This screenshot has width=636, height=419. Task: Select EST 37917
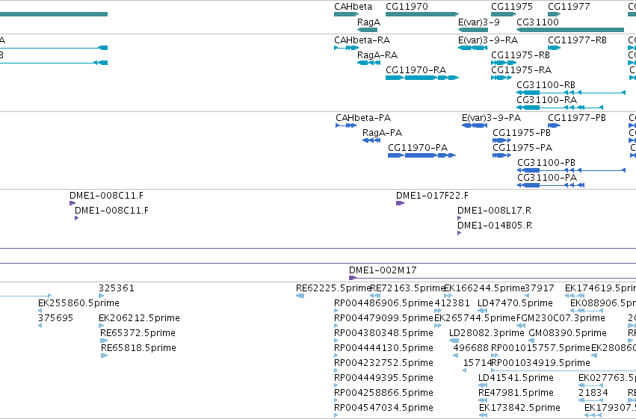(527, 296)
